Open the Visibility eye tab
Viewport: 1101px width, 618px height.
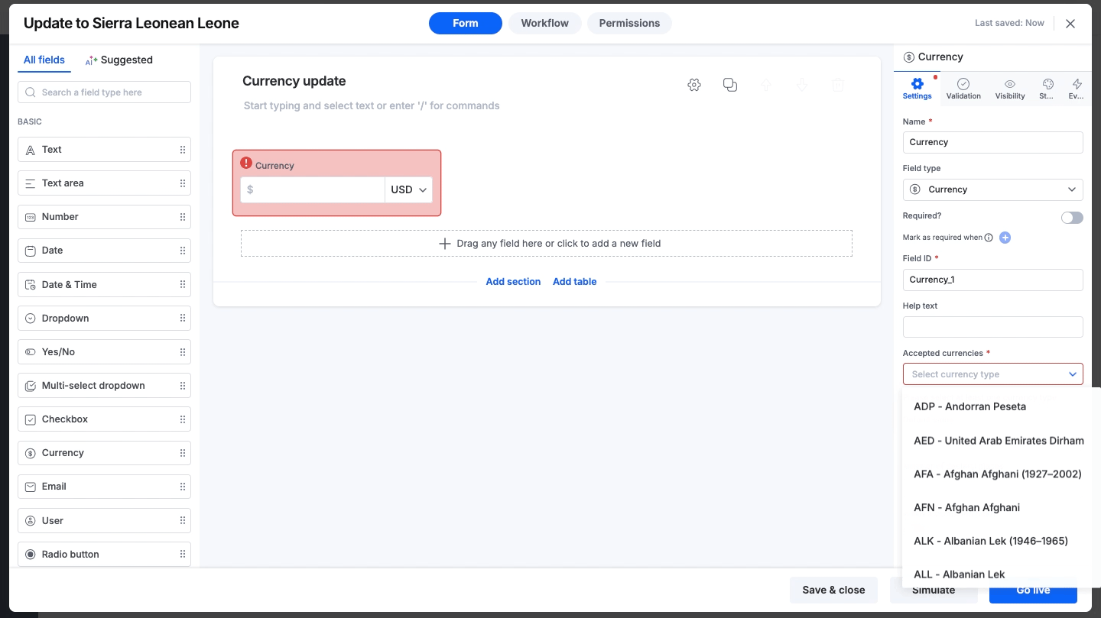click(x=1010, y=89)
